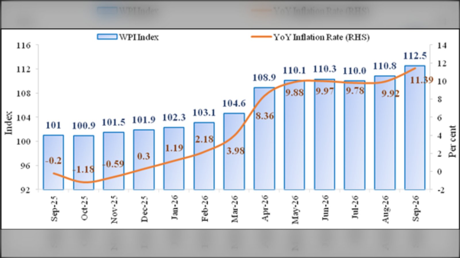Viewport: 460px width, 258px height.
Task: Click the left vertical axis title 'Index'
Action: [x=9, y=123]
